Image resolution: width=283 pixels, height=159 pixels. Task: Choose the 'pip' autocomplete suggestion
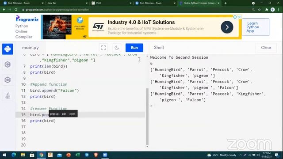pyautogui.click(x=64, y=114)
